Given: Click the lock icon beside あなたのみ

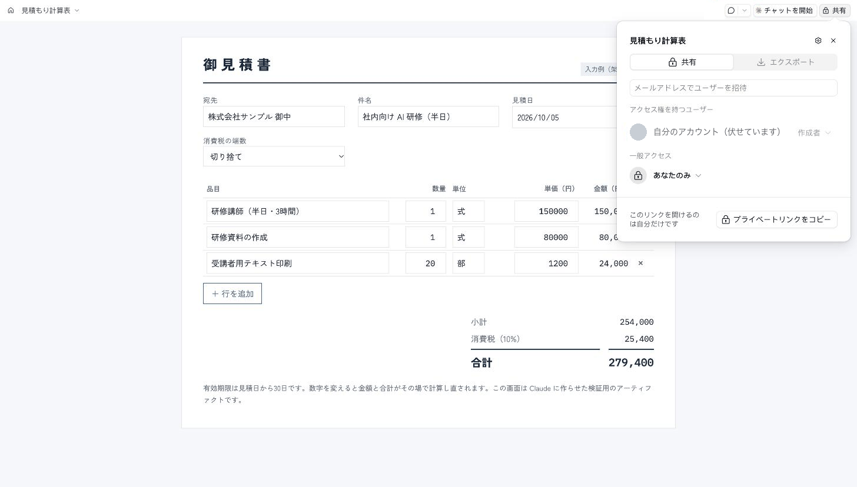Looking at the screenshot, I should [x=638, y=175].
